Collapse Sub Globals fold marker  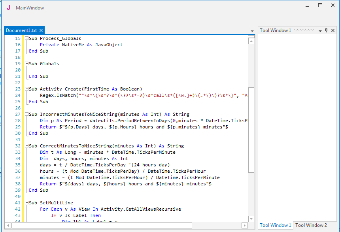click(26, 64)
